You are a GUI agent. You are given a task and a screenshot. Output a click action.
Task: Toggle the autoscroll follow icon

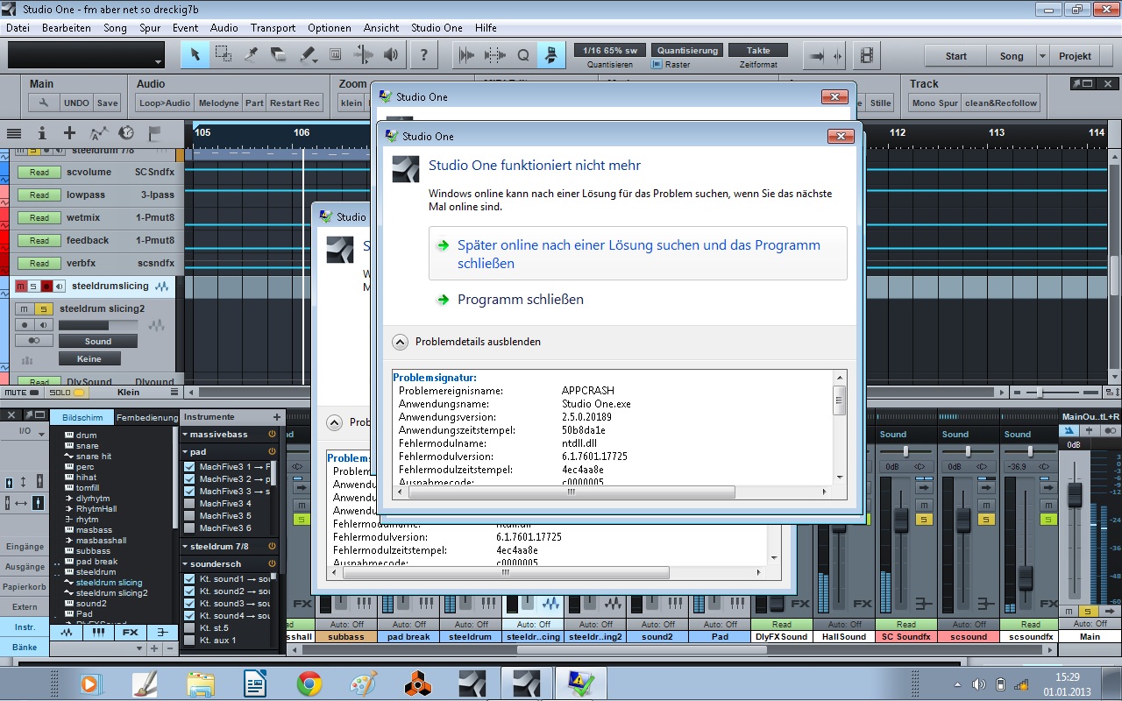551,55
